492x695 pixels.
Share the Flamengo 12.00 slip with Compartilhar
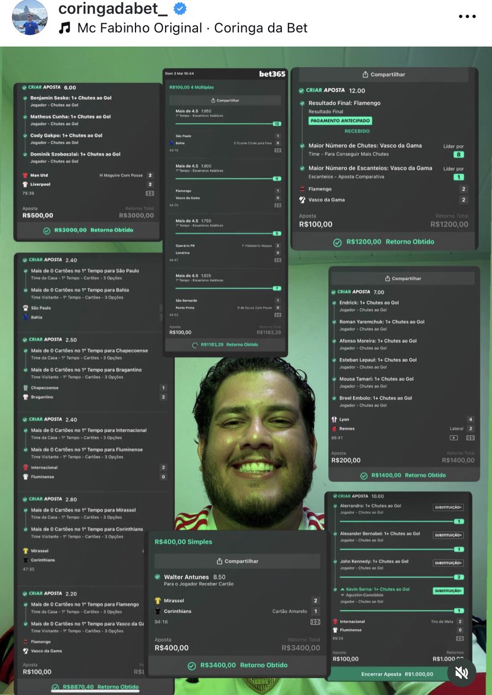point(384,74)
